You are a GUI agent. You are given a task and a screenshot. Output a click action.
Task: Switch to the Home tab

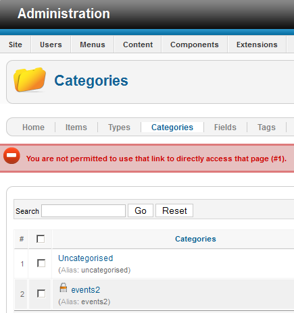click(x=33, y=127)
